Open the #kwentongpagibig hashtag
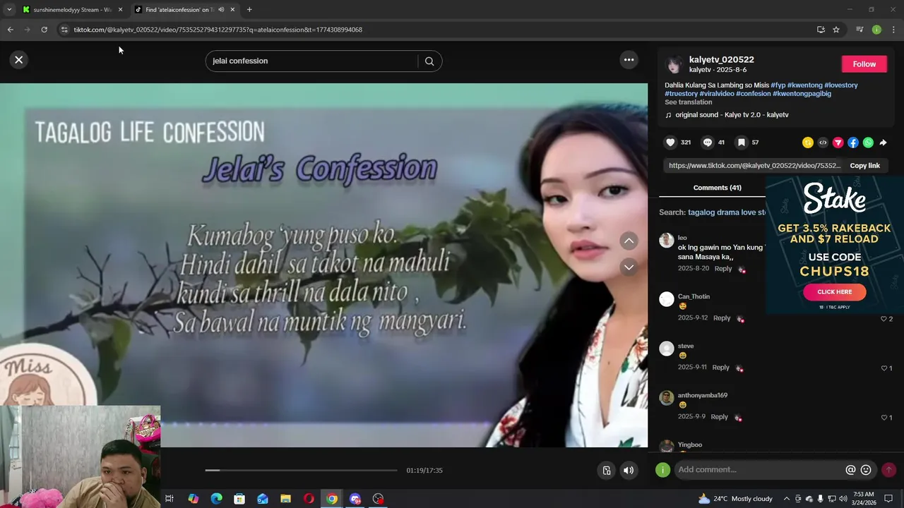904x508 pixels. (x=802, y=94)
